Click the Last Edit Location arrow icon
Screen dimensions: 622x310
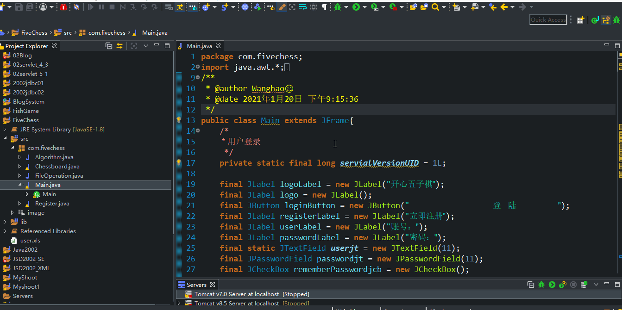click(493, 7)
